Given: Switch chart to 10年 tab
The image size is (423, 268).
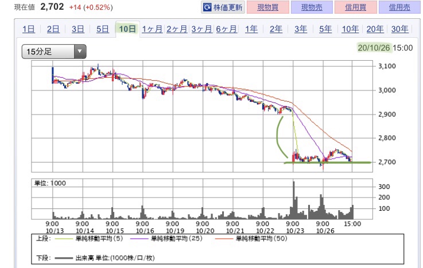Looking at the screenshot, I should 350,29.
